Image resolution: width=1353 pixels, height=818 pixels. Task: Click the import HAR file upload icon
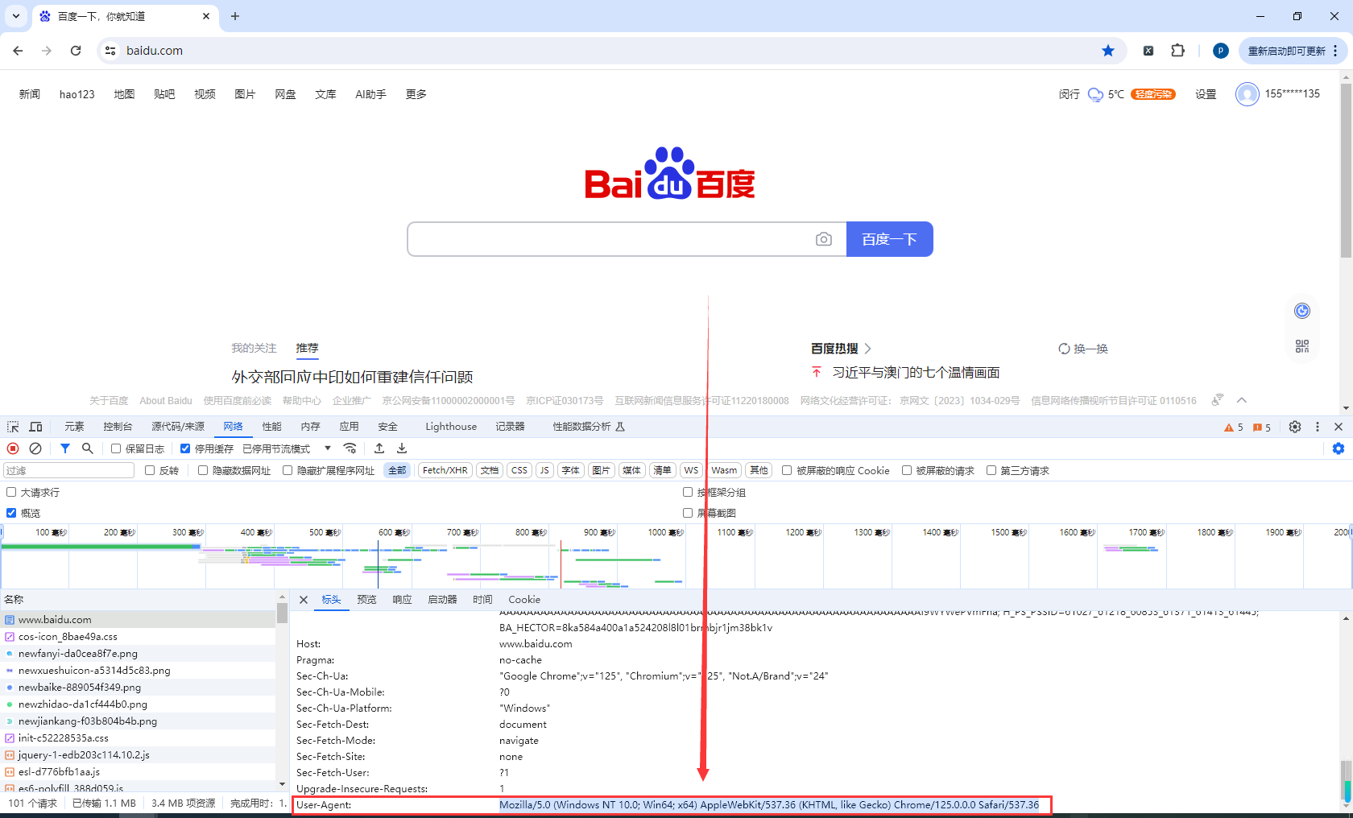[x=379, y=448]
